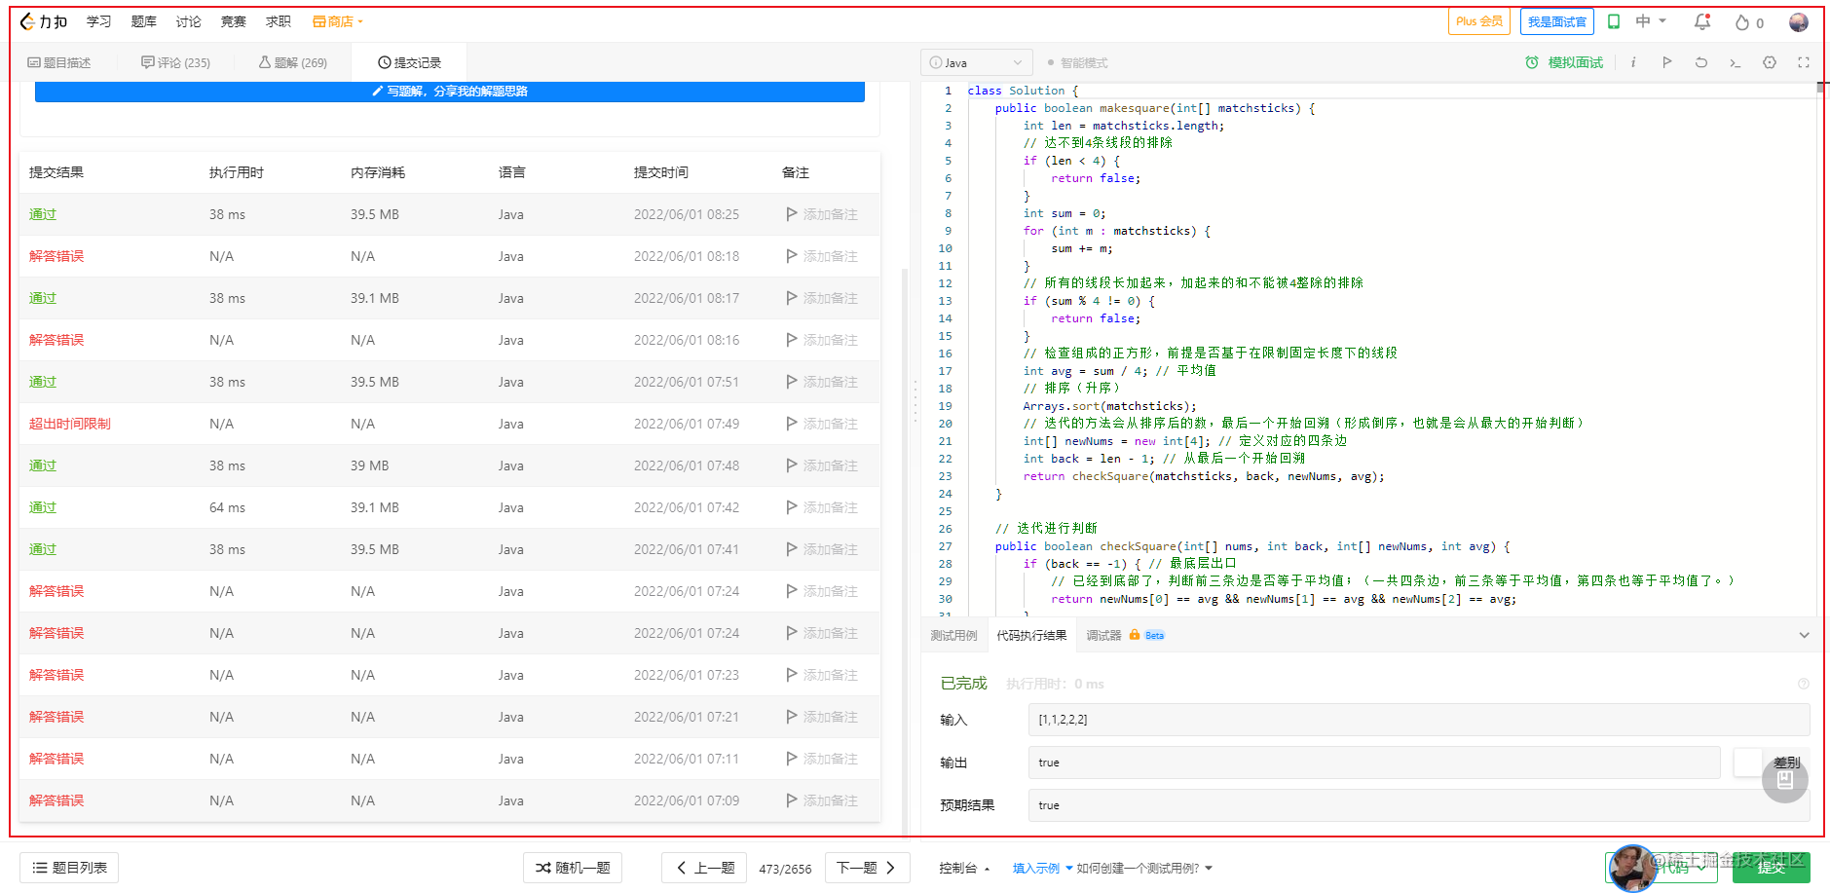Open the 超出时间限制 submission at 07:49
The image size is (1830, 893).
70,424
